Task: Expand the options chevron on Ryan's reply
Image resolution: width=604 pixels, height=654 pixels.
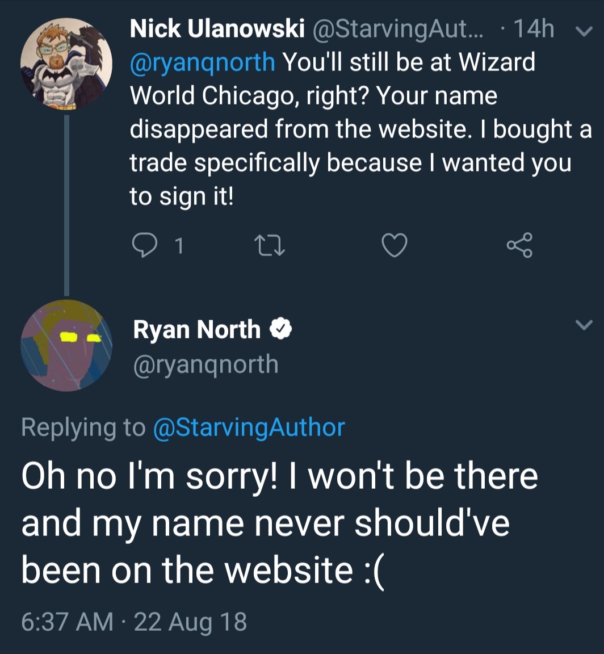Action: pyautogui.click(x=583, y=325)
